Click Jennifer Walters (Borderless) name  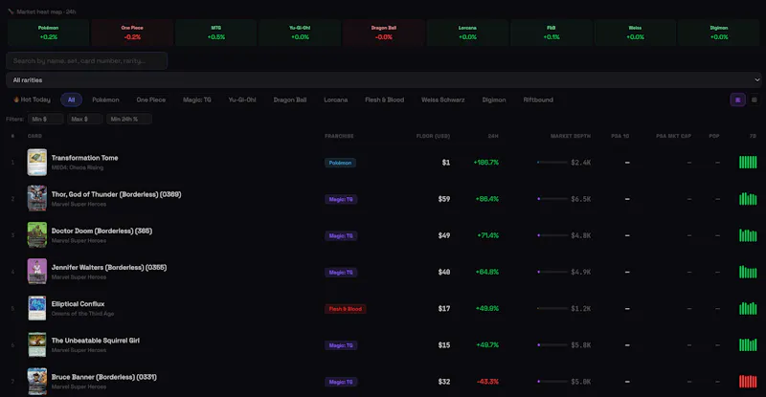point(109,268)
